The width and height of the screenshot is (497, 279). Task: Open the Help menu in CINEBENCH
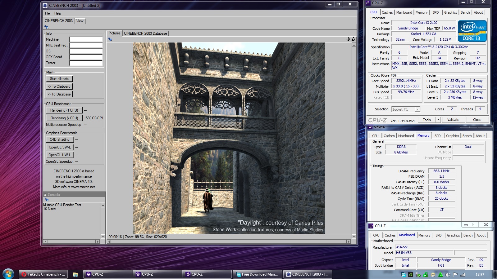point(57,13)
